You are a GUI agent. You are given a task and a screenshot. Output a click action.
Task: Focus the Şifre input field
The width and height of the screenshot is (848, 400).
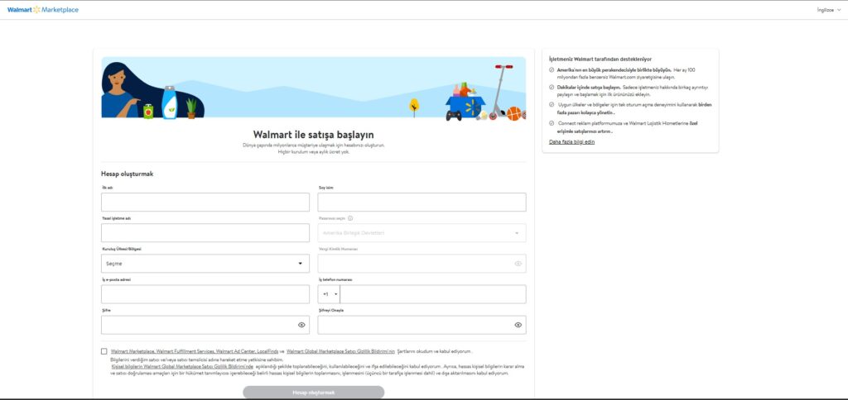tap(205, 325)
